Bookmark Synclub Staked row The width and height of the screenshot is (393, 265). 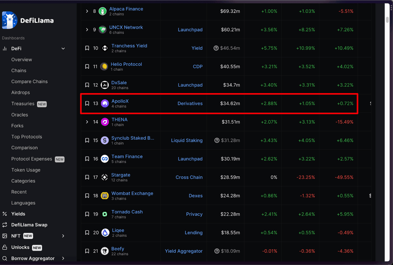click(x=87, y=141)
